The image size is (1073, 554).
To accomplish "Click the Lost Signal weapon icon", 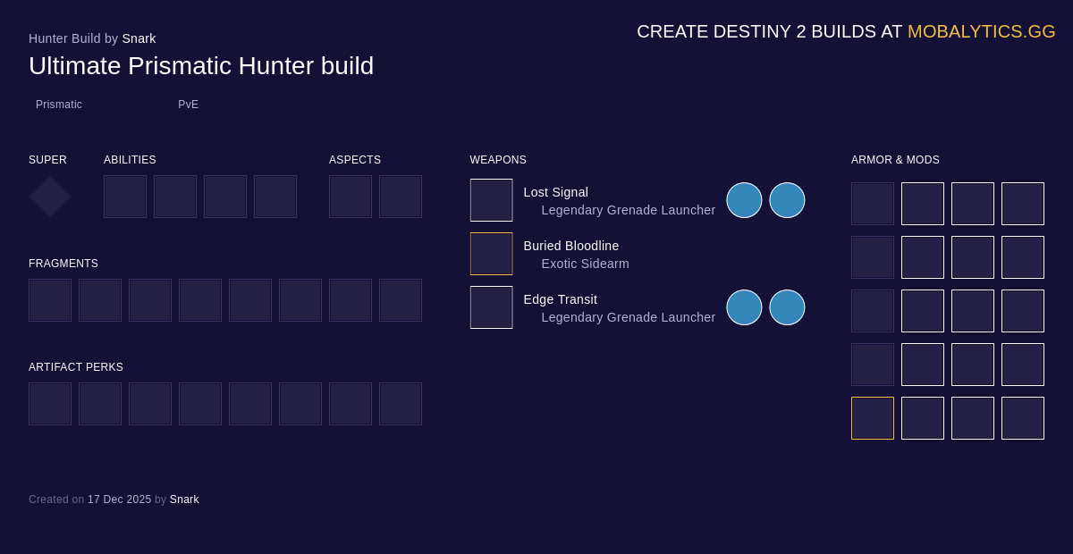I will pyautogui.click(x=491, y=200).
